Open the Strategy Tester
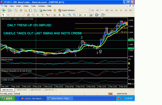Screen dimensions: 162x105 (35, 10)
